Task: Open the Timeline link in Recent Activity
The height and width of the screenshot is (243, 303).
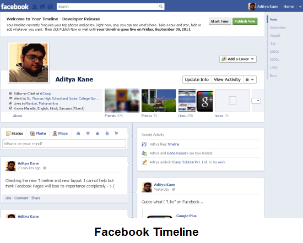Action: [174, 144]
